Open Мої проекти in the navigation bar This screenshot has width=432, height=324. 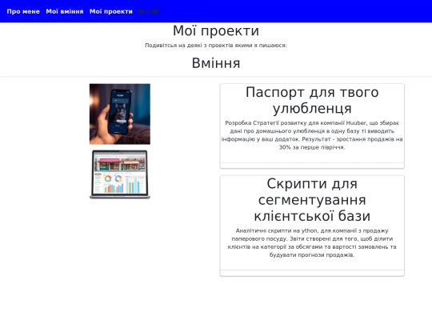[111, 11]
